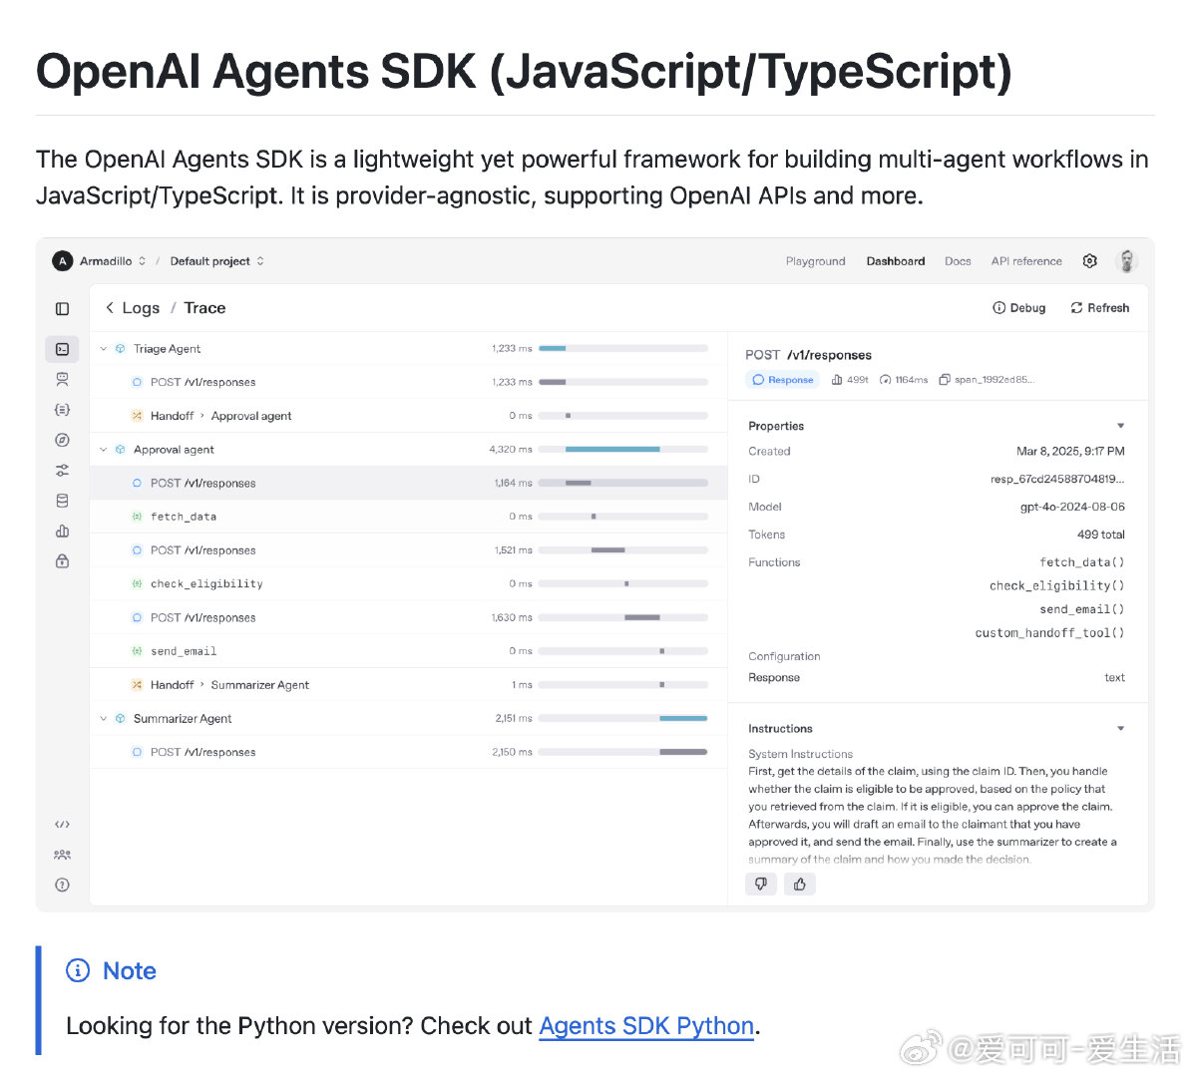Open the API reference tab
The width and height of the screenshot is (1193, 1077).
(1025, 261)
